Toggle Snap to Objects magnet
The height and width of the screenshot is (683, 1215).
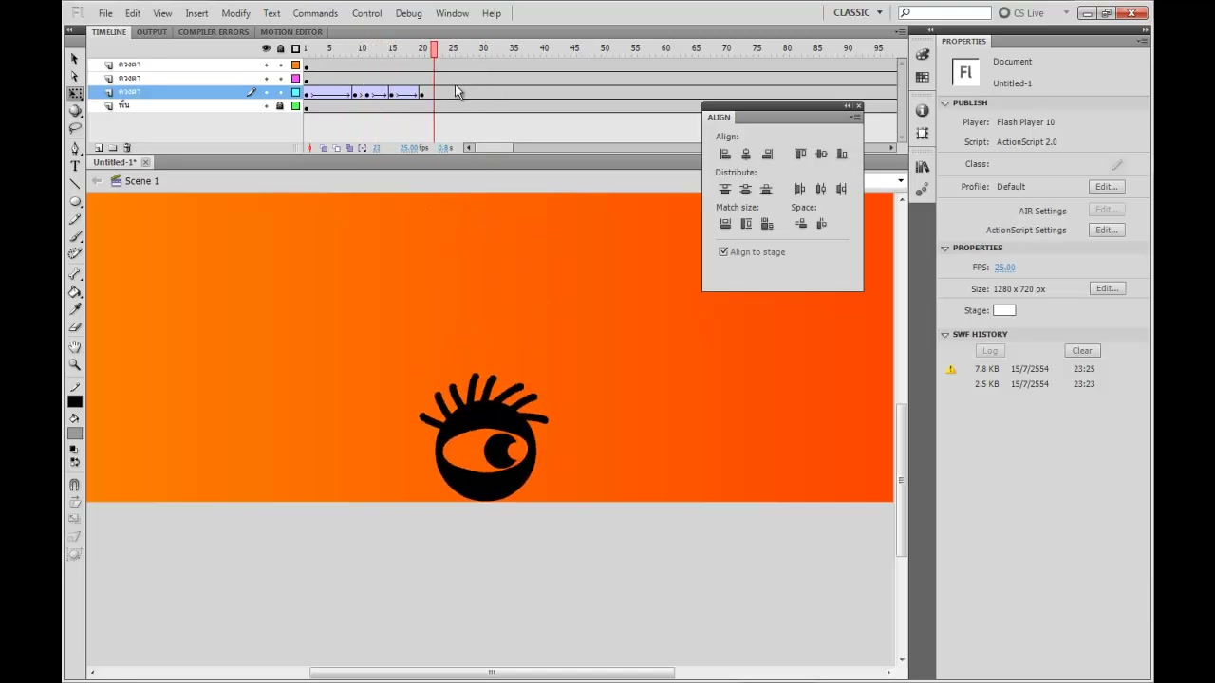(75, 485)
